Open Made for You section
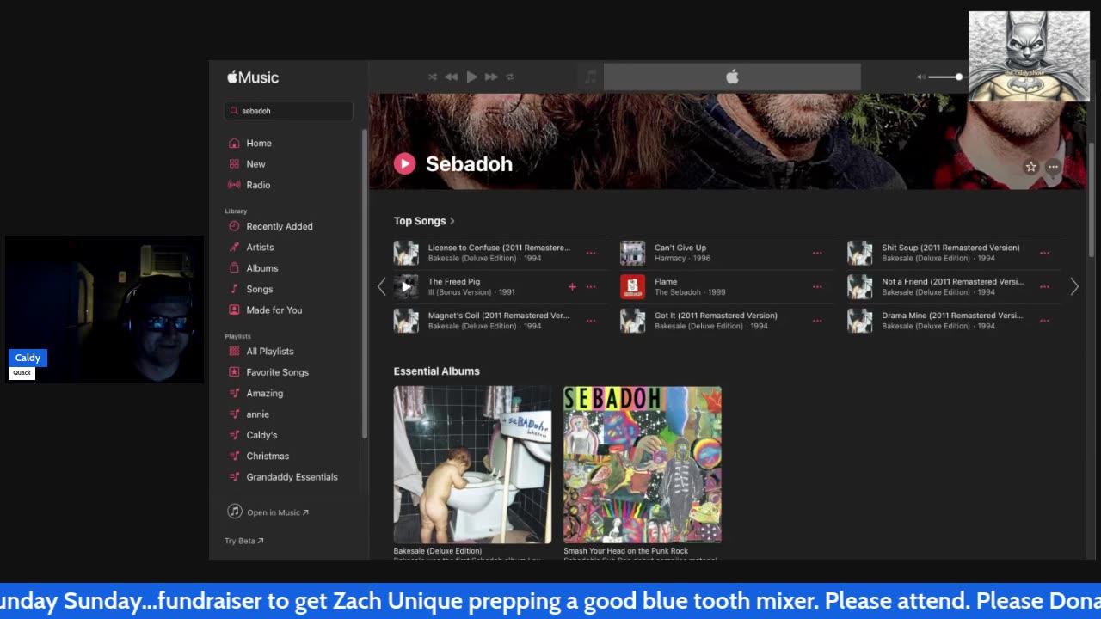This screenshot has height=619, width=1101. tap(274, 310)
